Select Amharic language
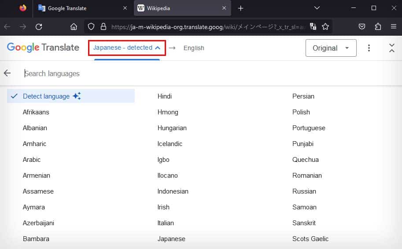The height and width of the screenshot is (249, 402). [x=34, y=144]
